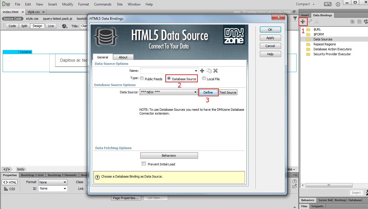Click the Apply button in dialog
This screenshot has height=209, width=368.
coord(270,38)
